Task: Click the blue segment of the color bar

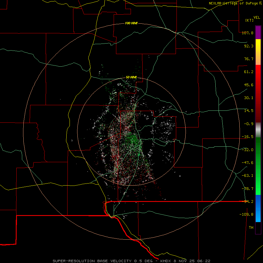Action: (x=258, y=208)
